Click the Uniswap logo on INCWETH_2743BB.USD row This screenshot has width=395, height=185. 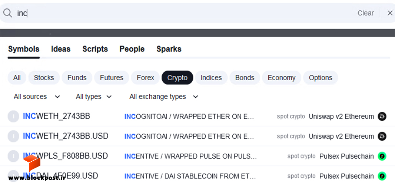tap(382, 136)
